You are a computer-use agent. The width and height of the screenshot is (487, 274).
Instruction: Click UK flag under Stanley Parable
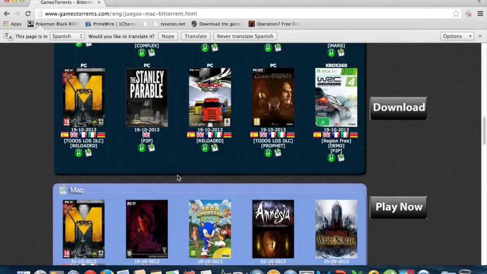(x=146, y=135)
